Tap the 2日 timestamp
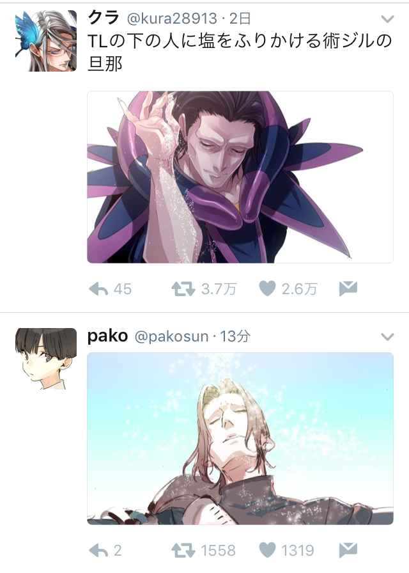Image resolution: width=409 pixels, height=573 pixels. click(x=240, y=19)
